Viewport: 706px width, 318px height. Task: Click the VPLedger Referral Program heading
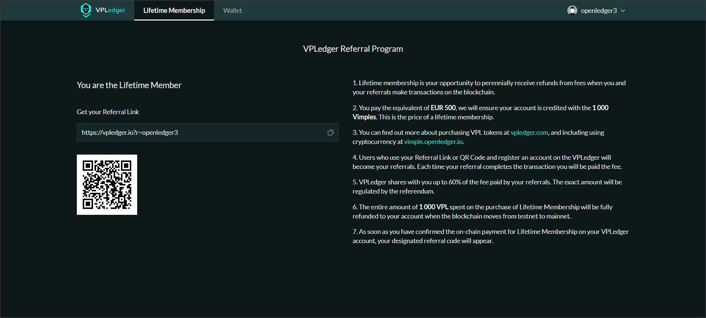(353, 49)
